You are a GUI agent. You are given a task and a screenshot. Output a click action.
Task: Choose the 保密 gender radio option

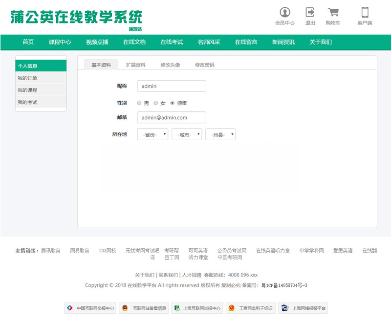(173, 103)
